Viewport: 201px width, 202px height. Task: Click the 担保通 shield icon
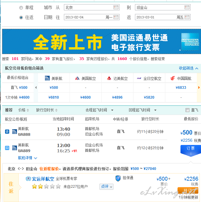(118, 178)
